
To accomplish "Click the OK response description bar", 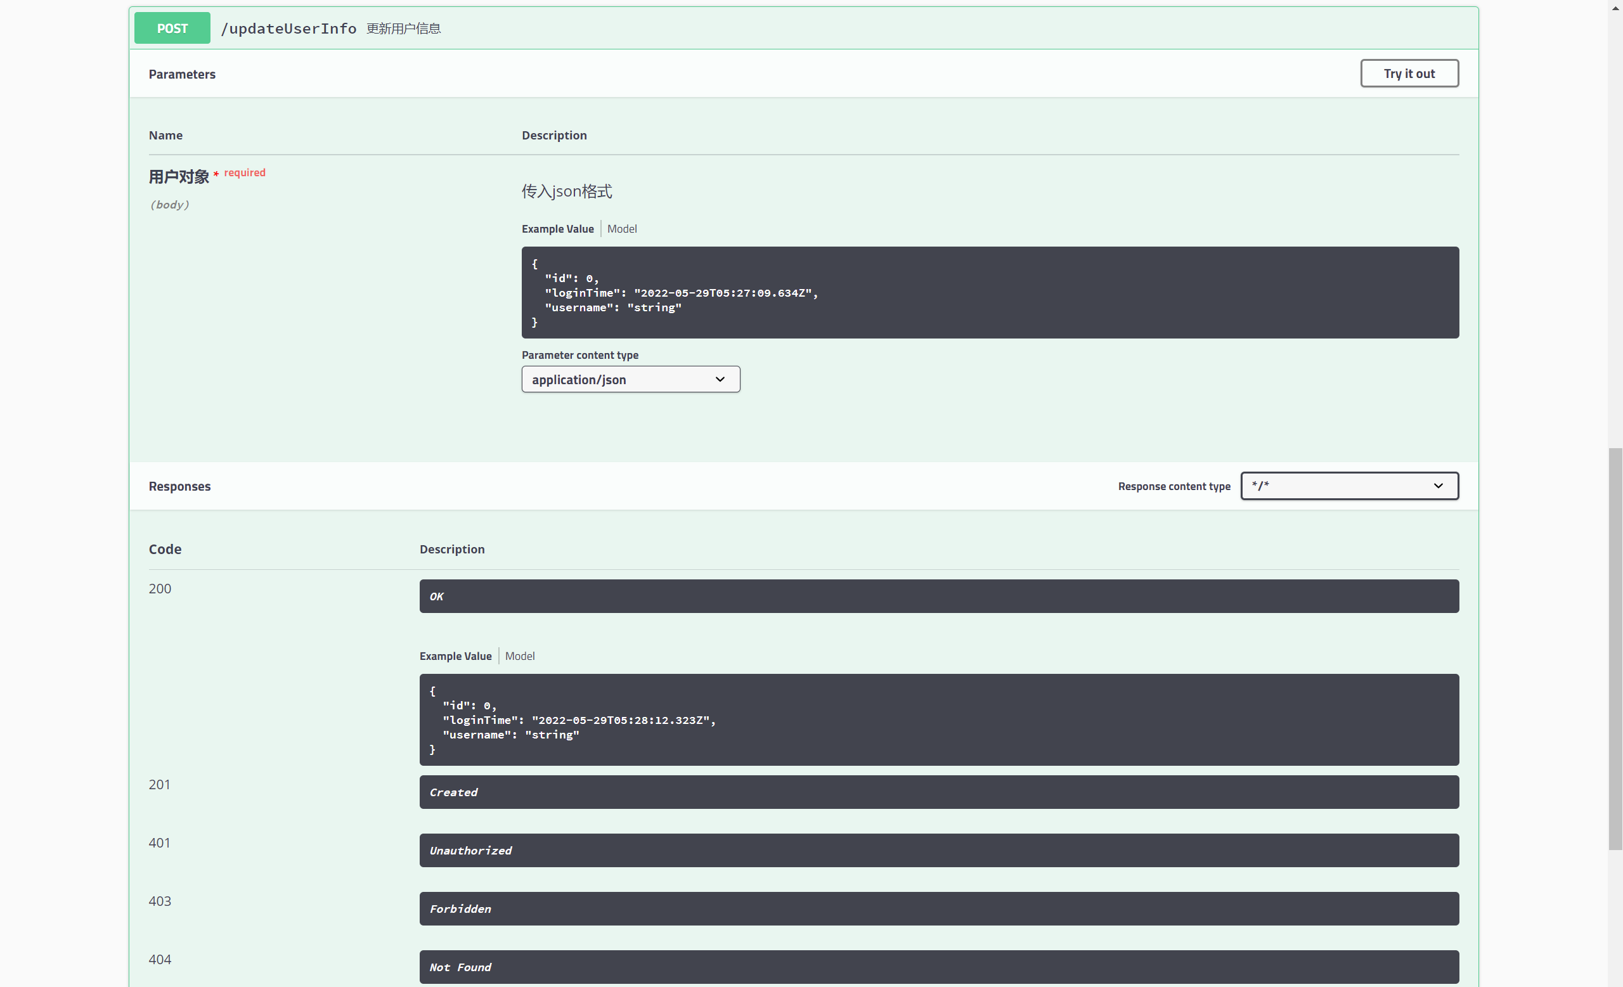I will coord(939,596).
